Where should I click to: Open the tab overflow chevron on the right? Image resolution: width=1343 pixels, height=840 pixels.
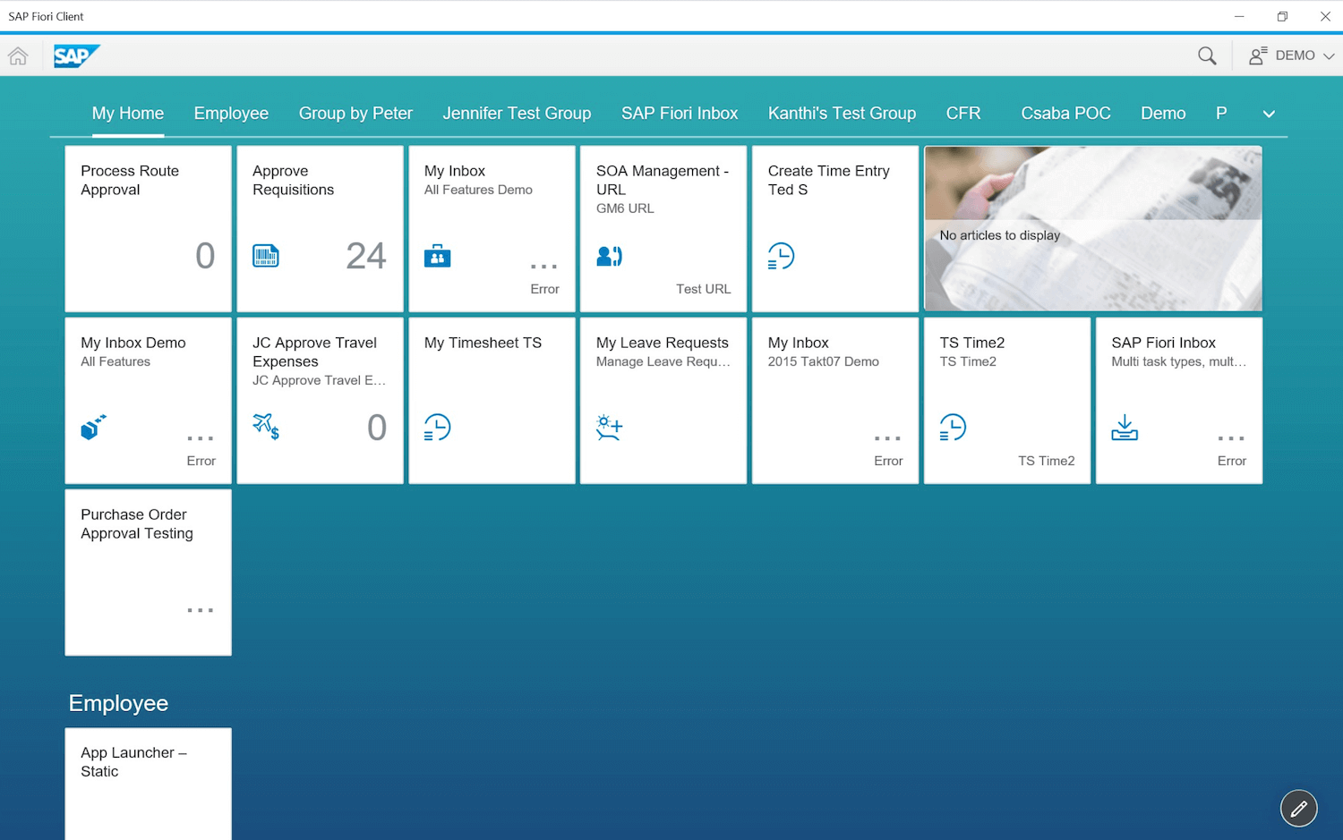1269,114
